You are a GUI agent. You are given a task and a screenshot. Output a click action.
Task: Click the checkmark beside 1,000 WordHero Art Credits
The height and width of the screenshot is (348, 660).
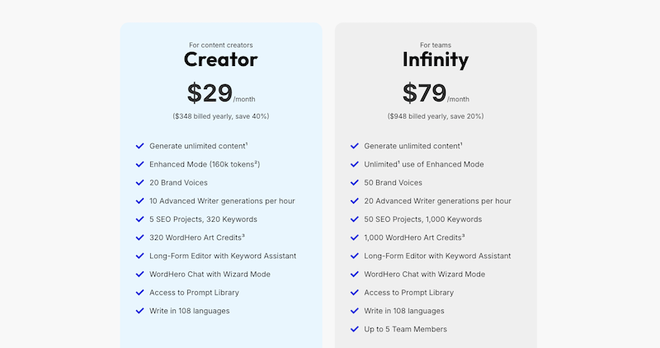coord(355,237)
